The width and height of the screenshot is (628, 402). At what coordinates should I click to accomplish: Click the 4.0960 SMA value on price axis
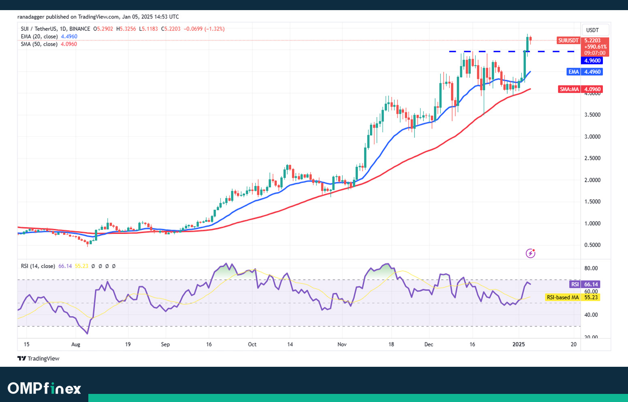click(x=592, y=89)
